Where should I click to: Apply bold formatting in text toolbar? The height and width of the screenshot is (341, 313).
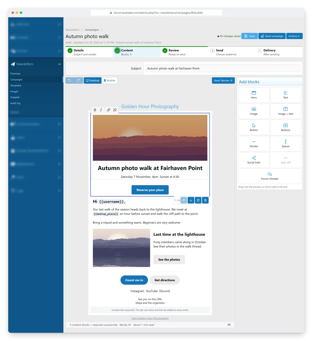tap(95, 110)
